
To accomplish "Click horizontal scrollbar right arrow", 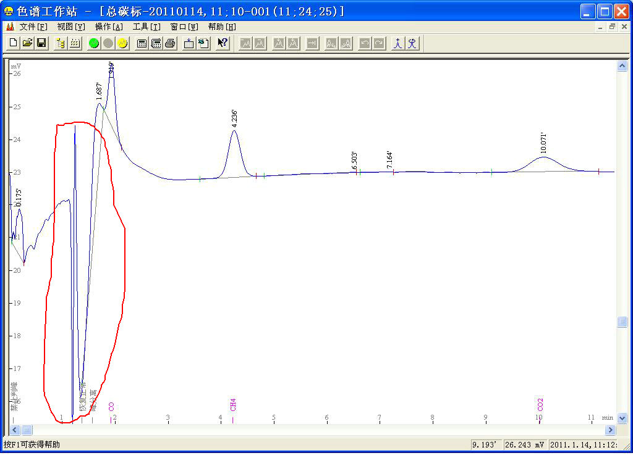I will [x=610, y=430].
